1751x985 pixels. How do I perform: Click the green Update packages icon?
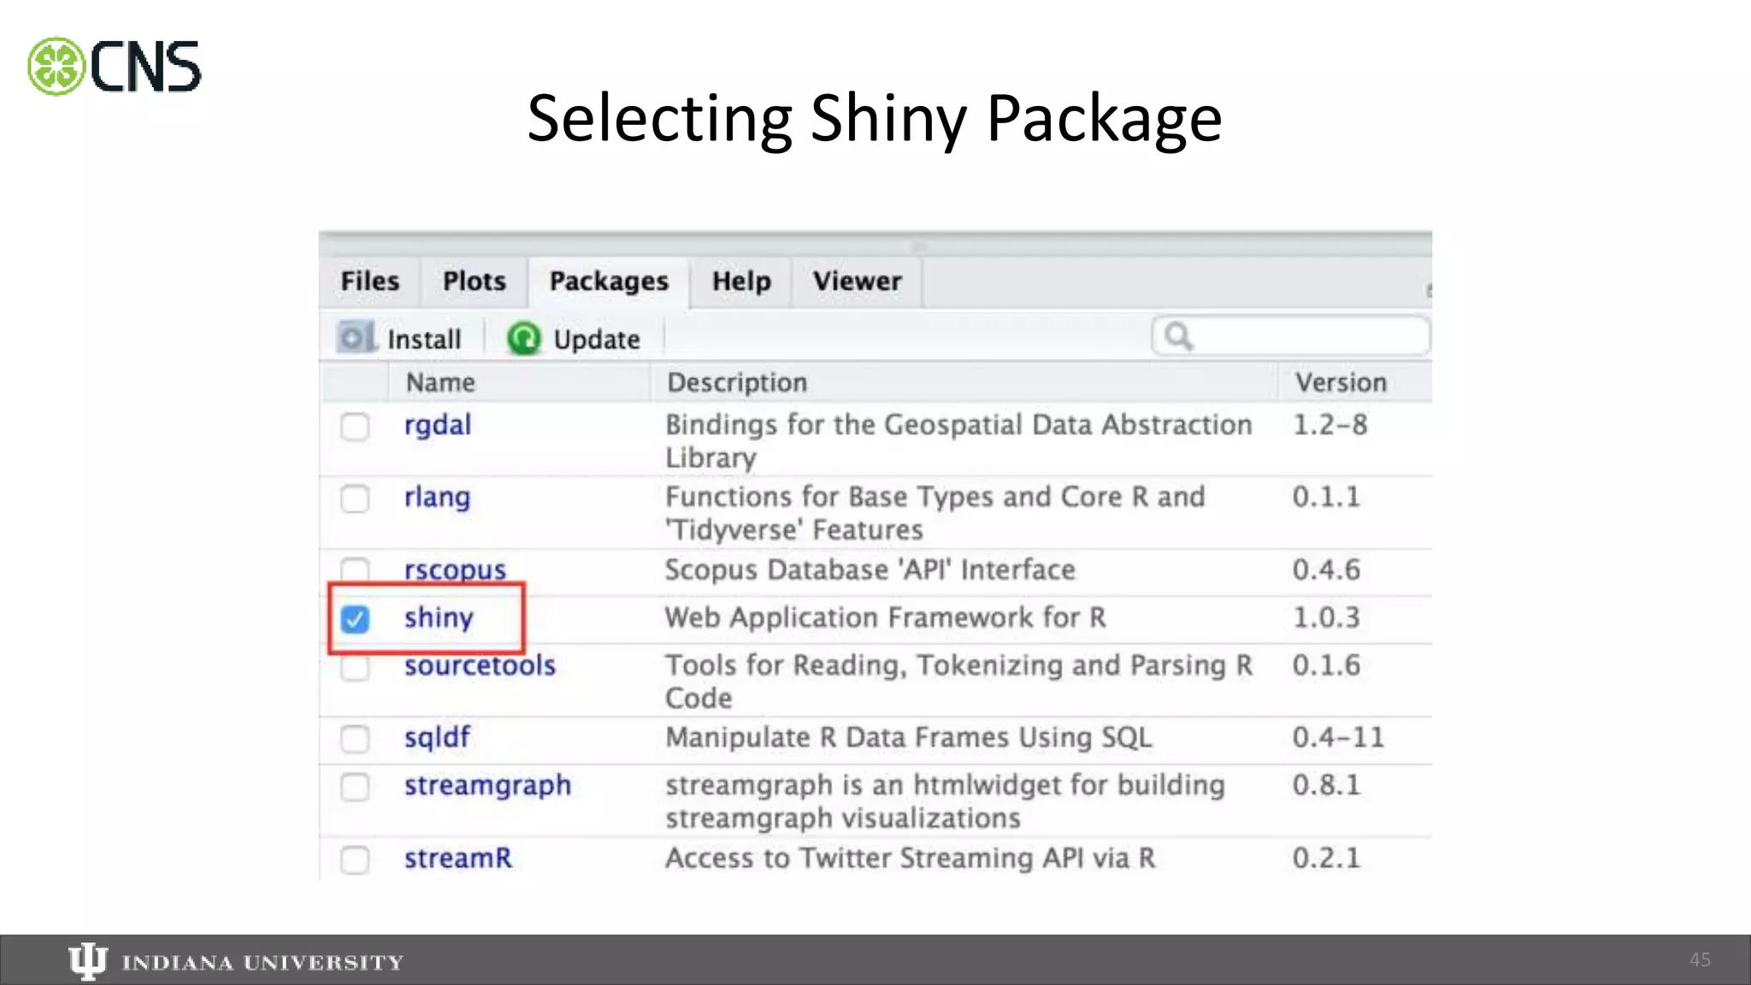(x=523, y=339)
